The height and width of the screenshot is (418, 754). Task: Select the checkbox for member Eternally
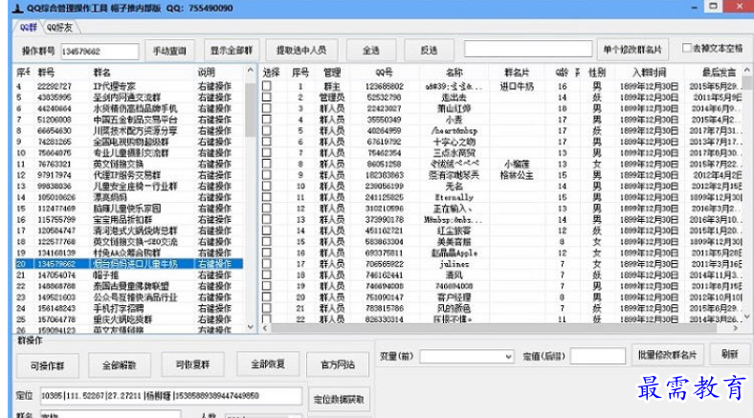click(x=267, y=197)
